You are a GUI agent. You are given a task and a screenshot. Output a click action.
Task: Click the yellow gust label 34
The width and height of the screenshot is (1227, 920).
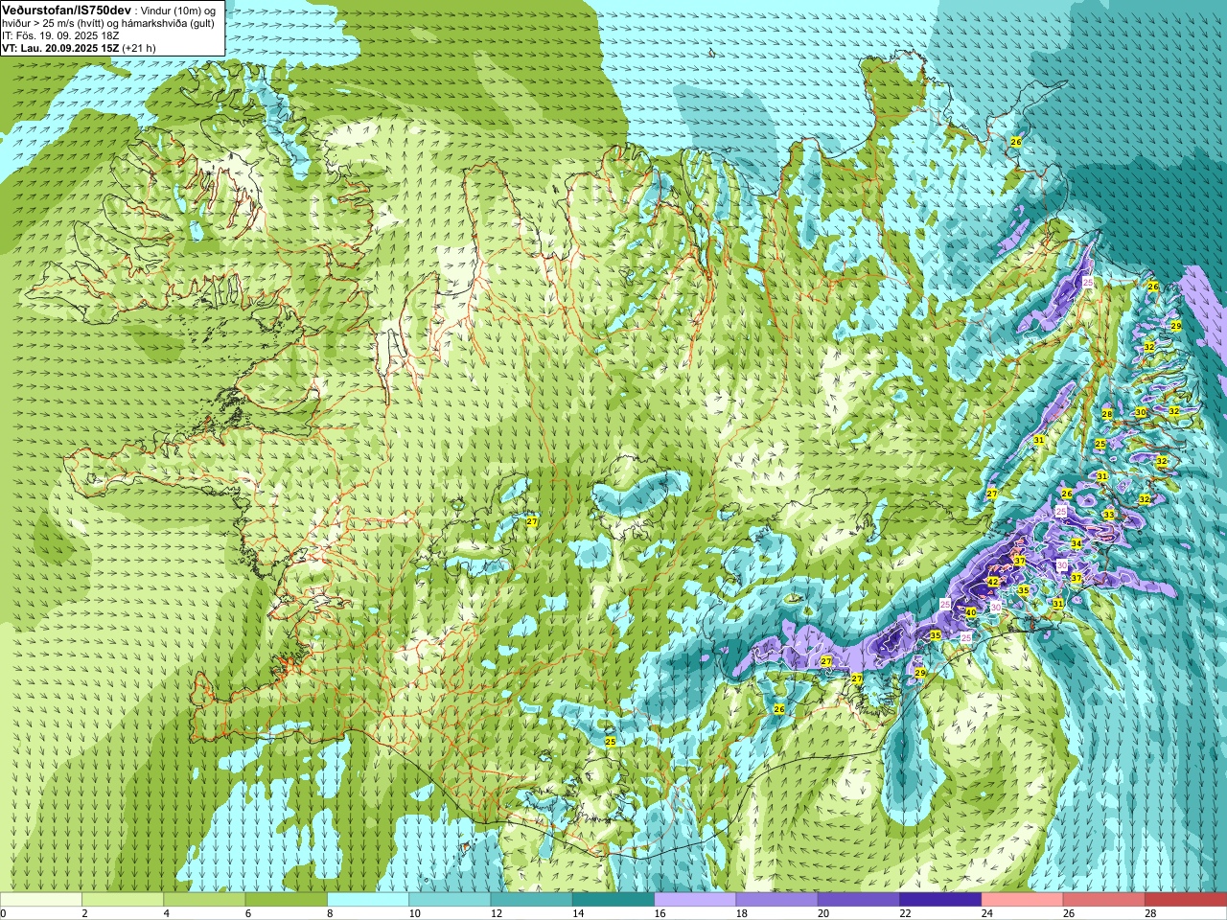[1077, 543]
